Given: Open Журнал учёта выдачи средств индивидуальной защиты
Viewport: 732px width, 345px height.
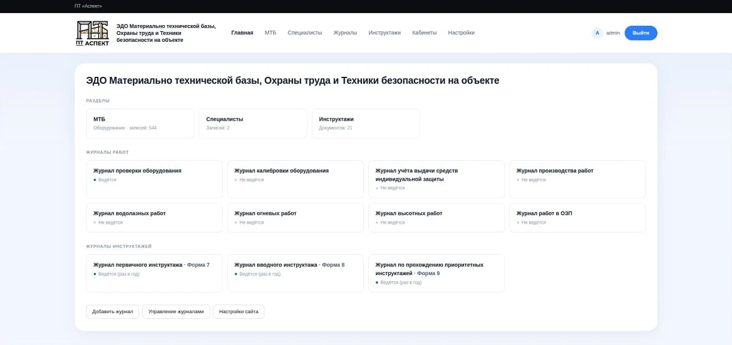Looking at the screenshot, I should click(436, 179).
